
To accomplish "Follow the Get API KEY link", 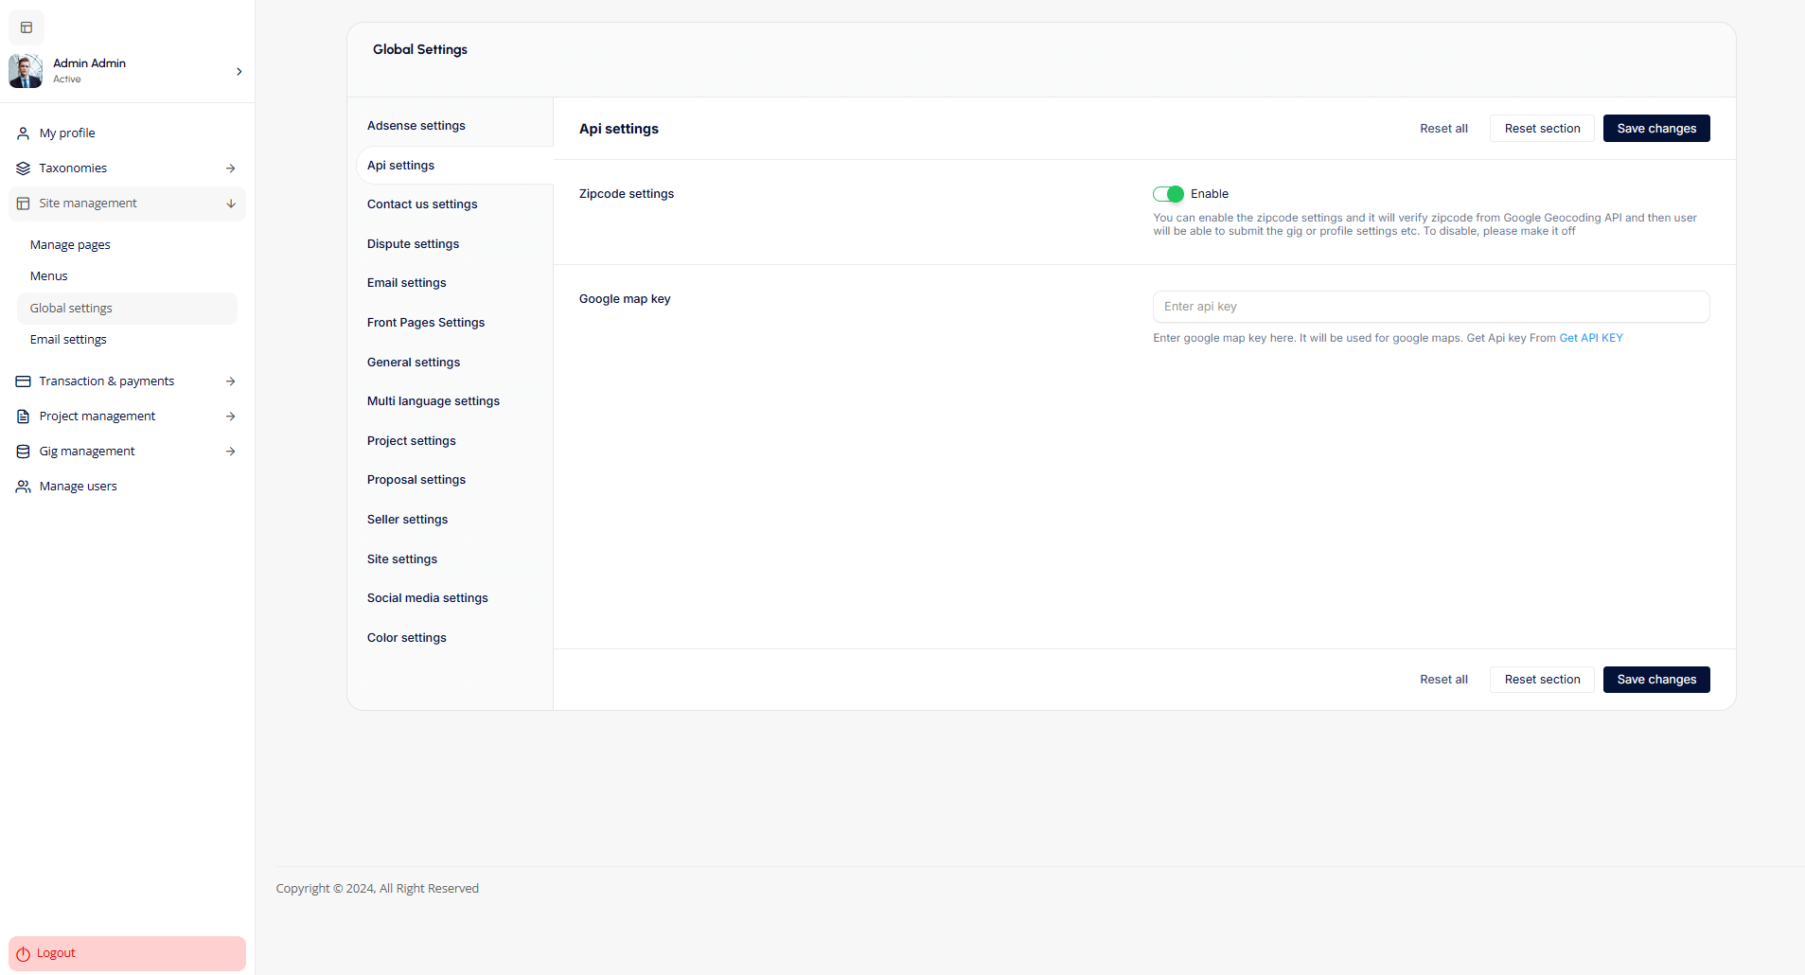I will coord(1590,338).
